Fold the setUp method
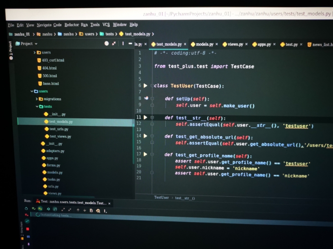 pos(152,99)
